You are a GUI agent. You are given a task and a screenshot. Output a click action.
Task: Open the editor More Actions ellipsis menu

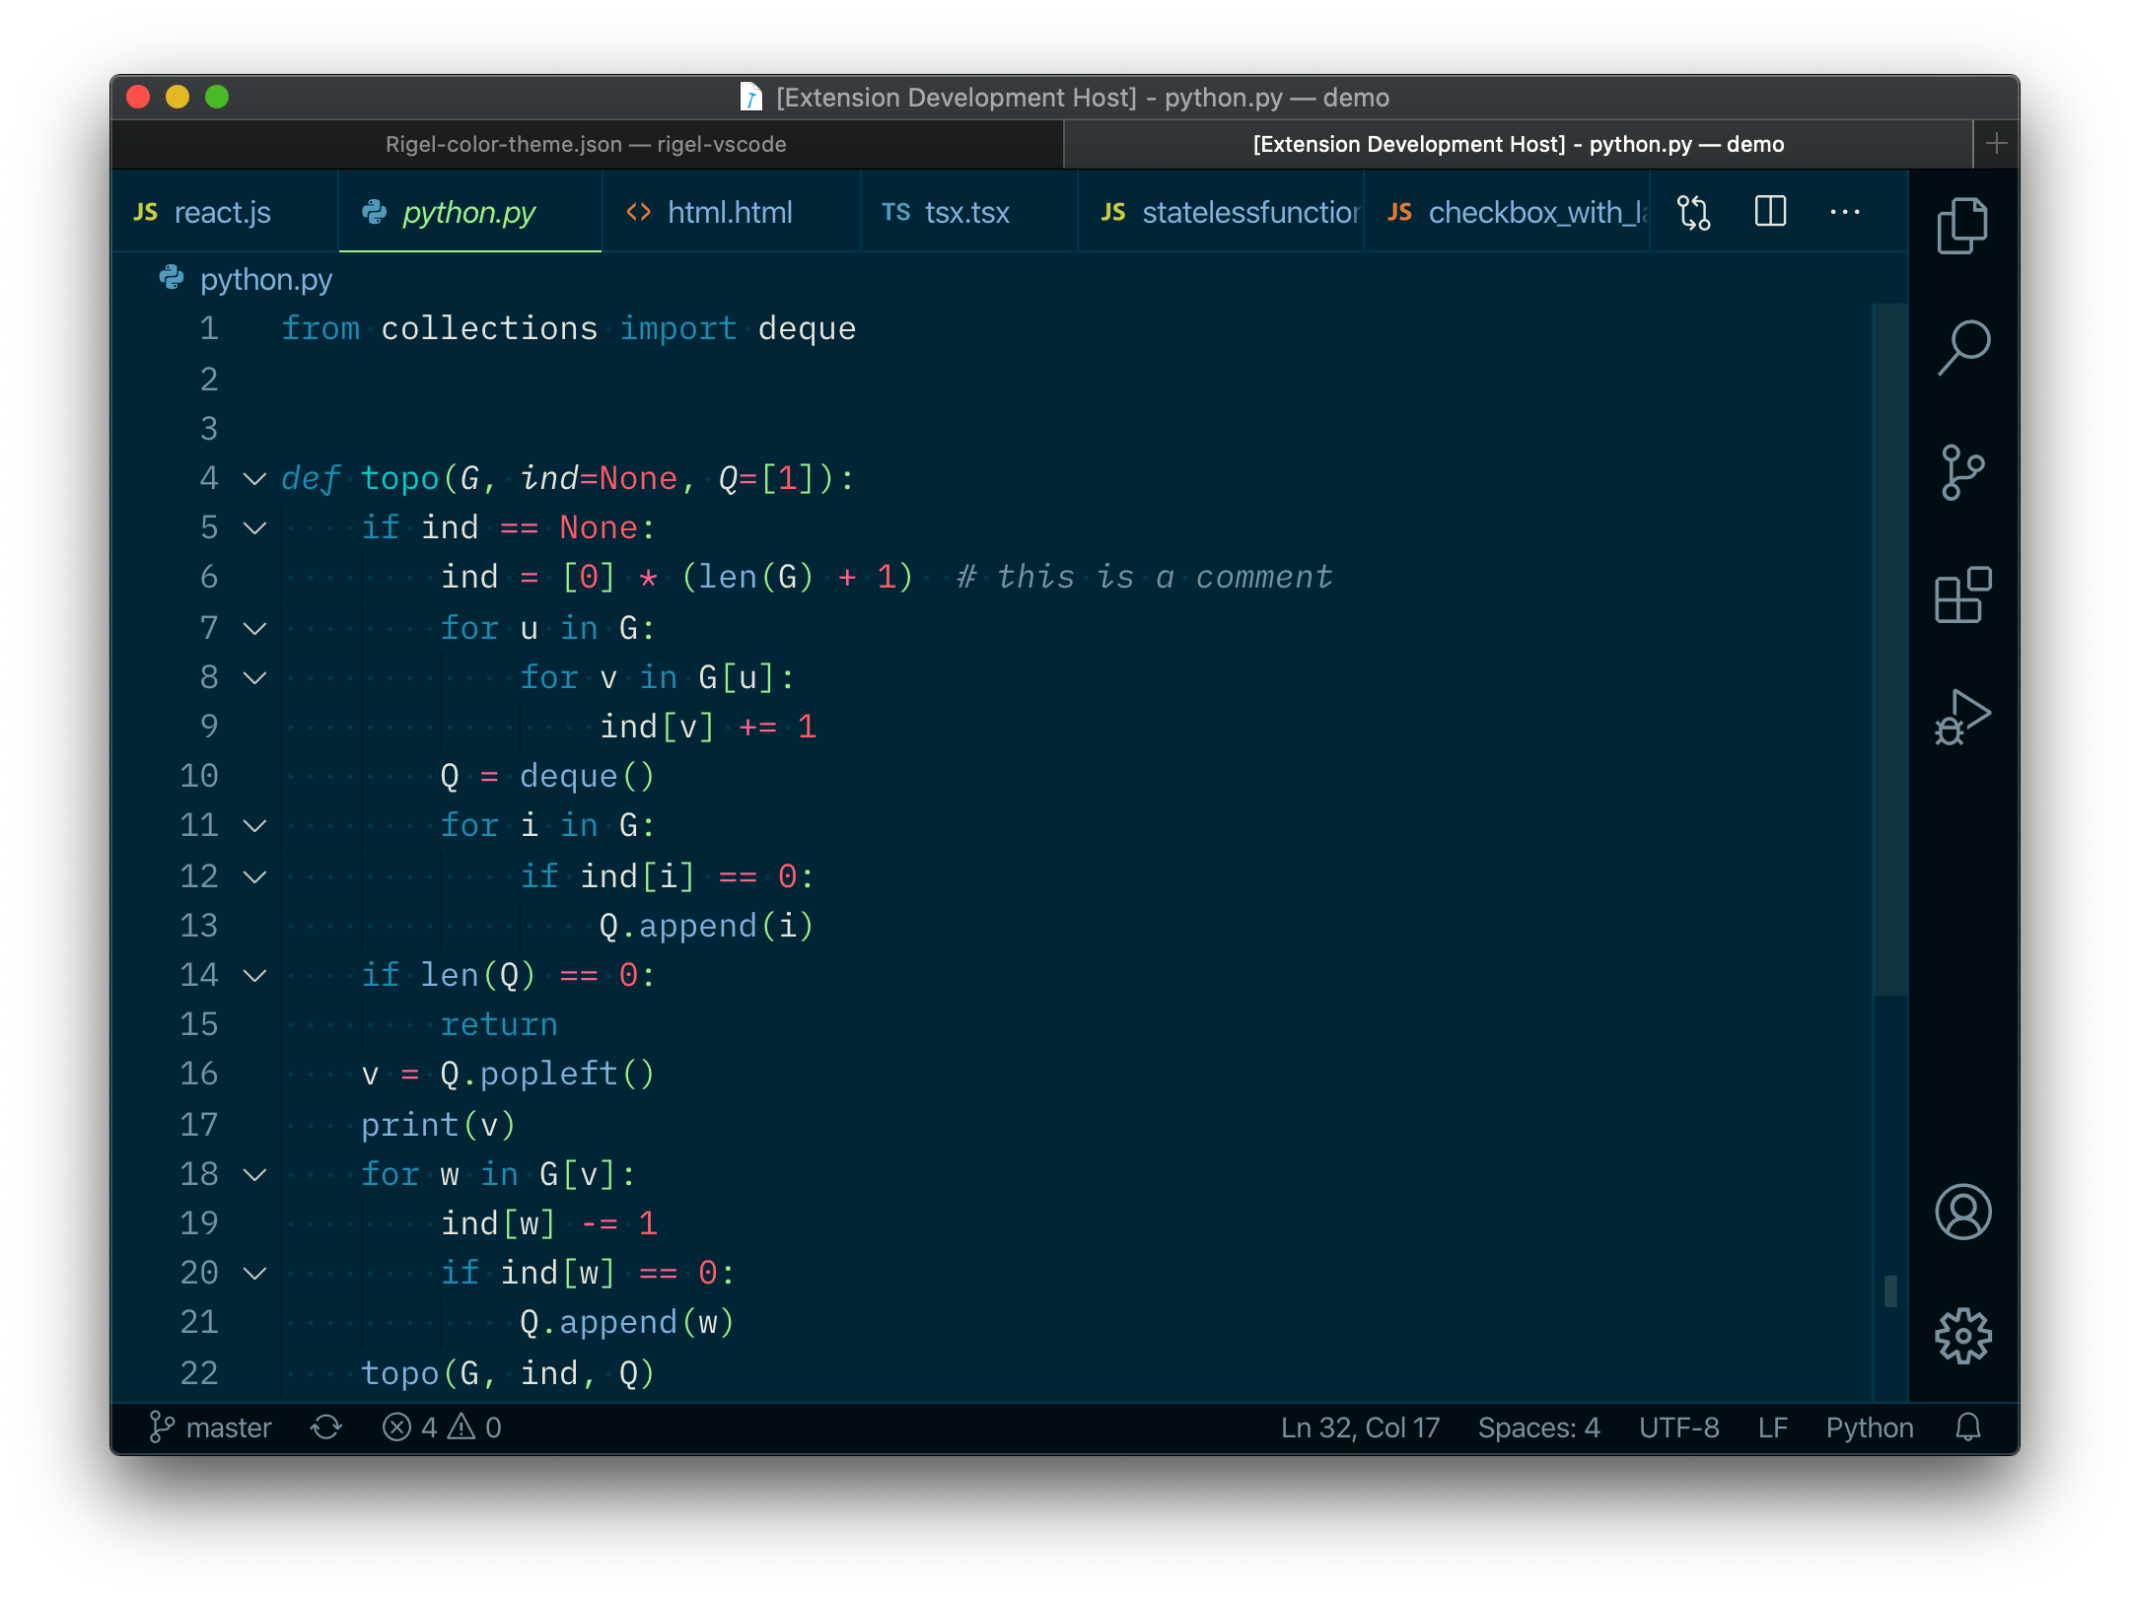pos(1844,212)
